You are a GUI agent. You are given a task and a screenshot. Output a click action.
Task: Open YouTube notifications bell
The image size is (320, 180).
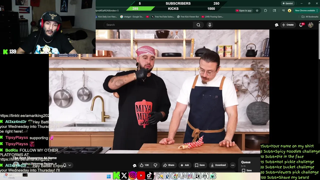pyautogui.click(x=301, y=25)
